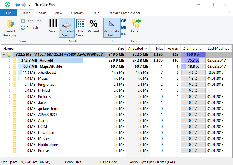Open the TreeSize Professional tab
This screenshot has width=233, height=165.
124,13
